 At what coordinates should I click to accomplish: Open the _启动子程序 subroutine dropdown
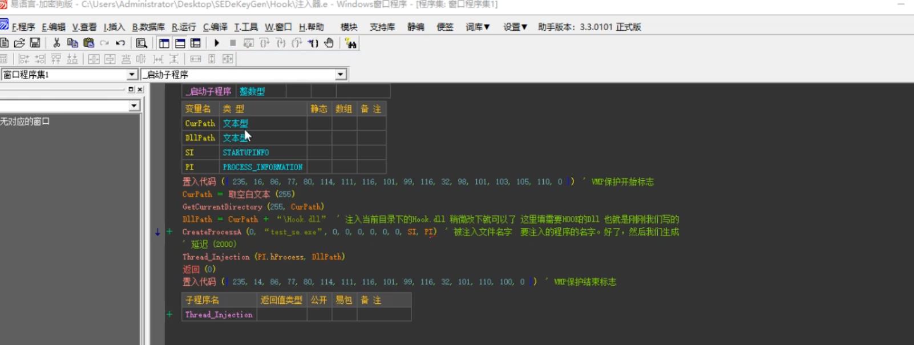pyautogui.click(x=341, y=75)
